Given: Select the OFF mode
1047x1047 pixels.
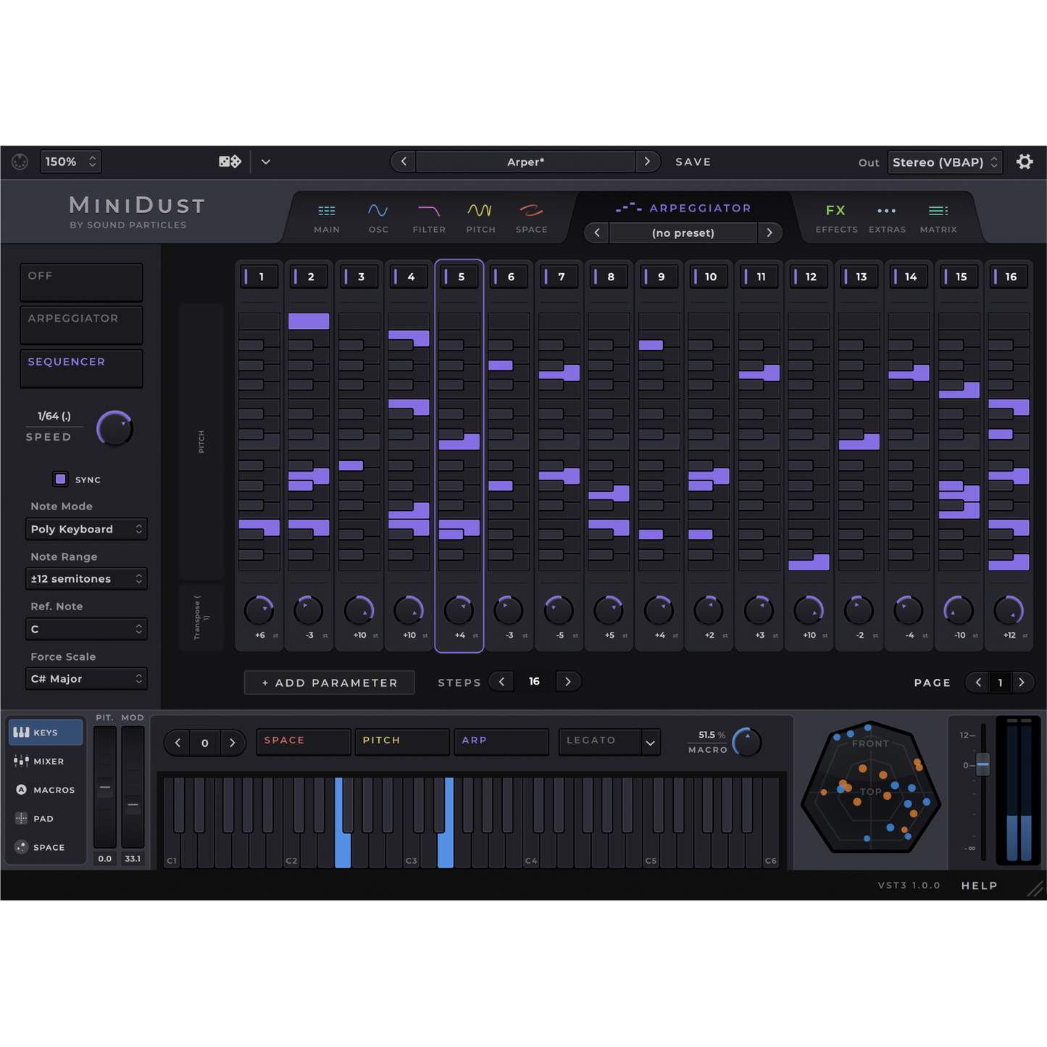Looking at the screenshot, I should (81, 282).
